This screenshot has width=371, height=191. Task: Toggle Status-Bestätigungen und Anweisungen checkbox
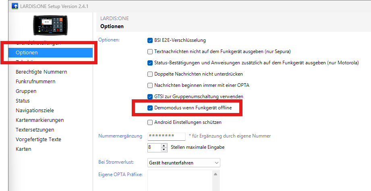(x=150, y=63)
